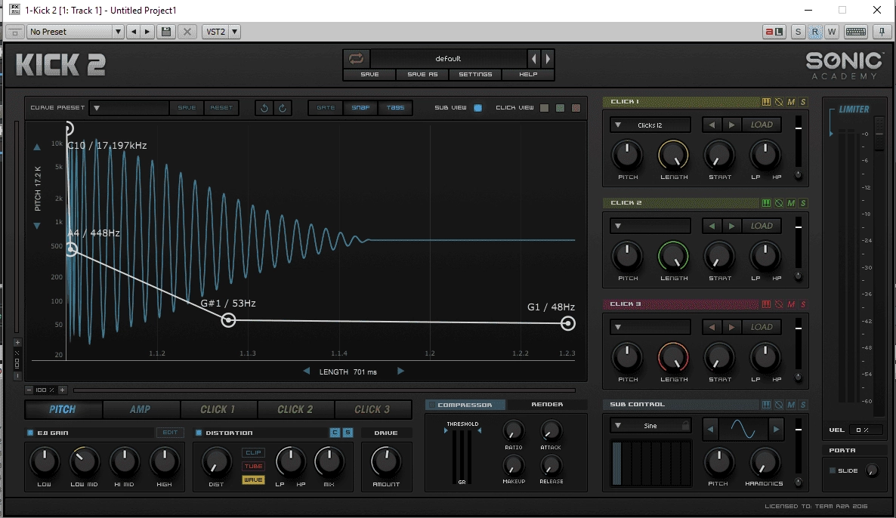Select next sub waveform arrow
The image size is (896, 518).
776,430
